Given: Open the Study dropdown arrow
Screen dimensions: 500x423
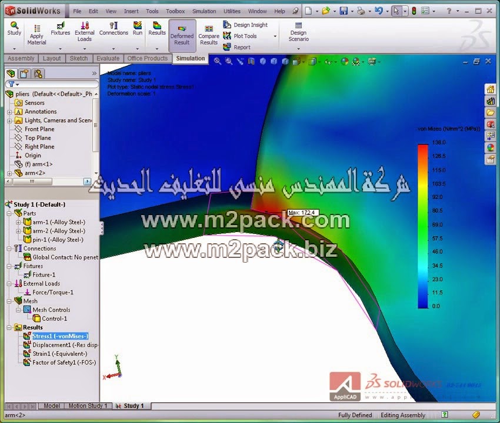Looking at the screenshot, I should click(x=14, y=49).
